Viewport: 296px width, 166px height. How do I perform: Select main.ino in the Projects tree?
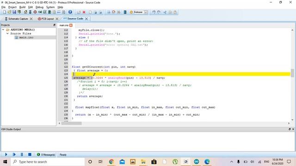26,37
